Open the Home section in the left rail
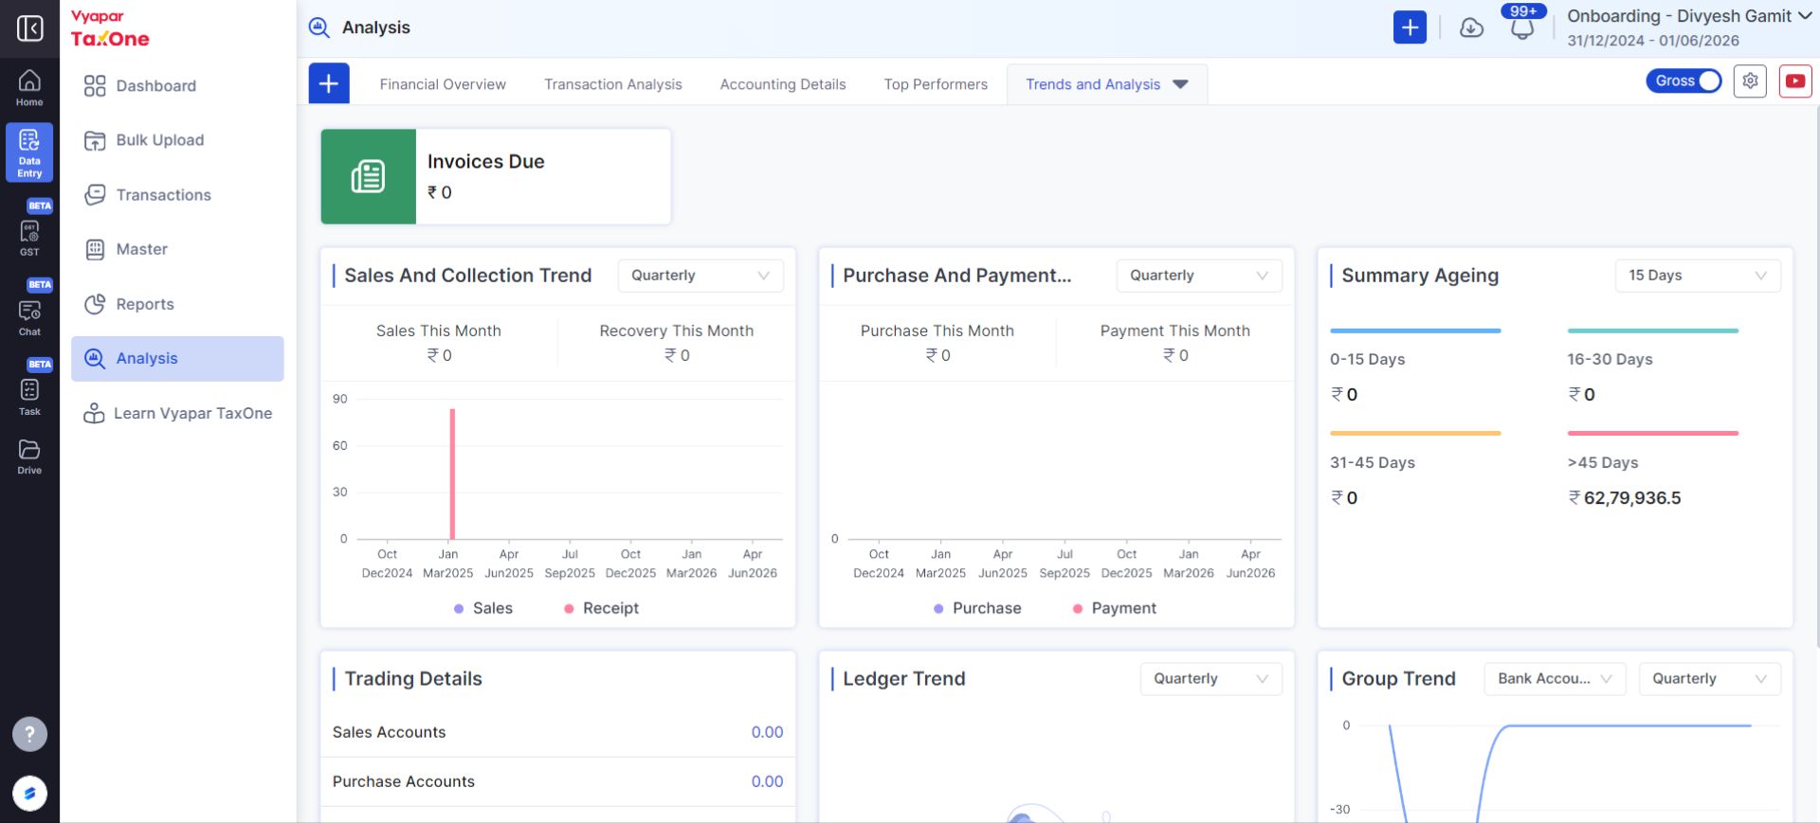This screenshot has height=823, width=1820. click(x=29, y=88)
